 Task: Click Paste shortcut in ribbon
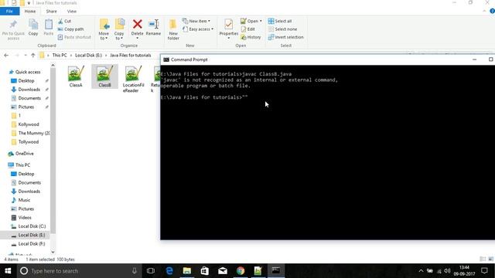[74, 37]
